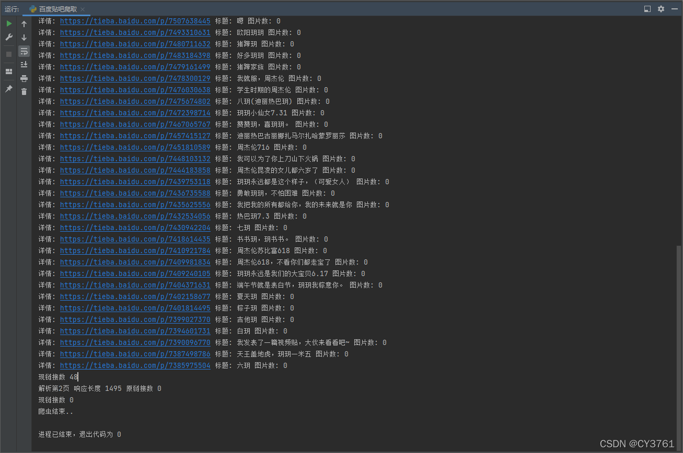683x453 pixels.
Task: Open link ending in 7435625556
Action: (135, 205)
